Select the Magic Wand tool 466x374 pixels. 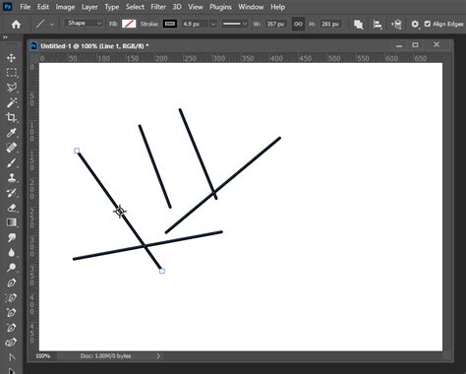(x=12, y=102)
